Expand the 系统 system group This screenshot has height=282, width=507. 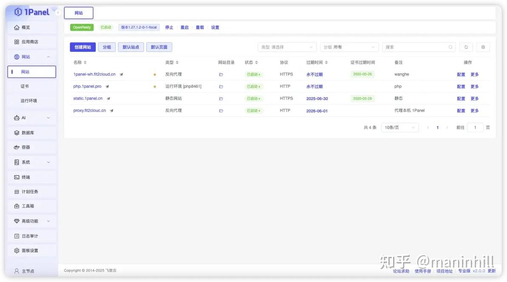click(x=31, y=162)
